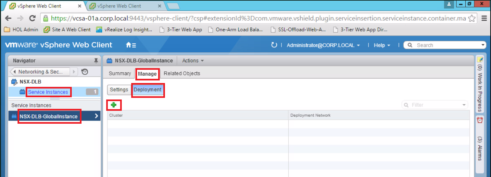Open the Filter dropdown arrow
The width and height of the screenshot is (491, 177).
464,105
